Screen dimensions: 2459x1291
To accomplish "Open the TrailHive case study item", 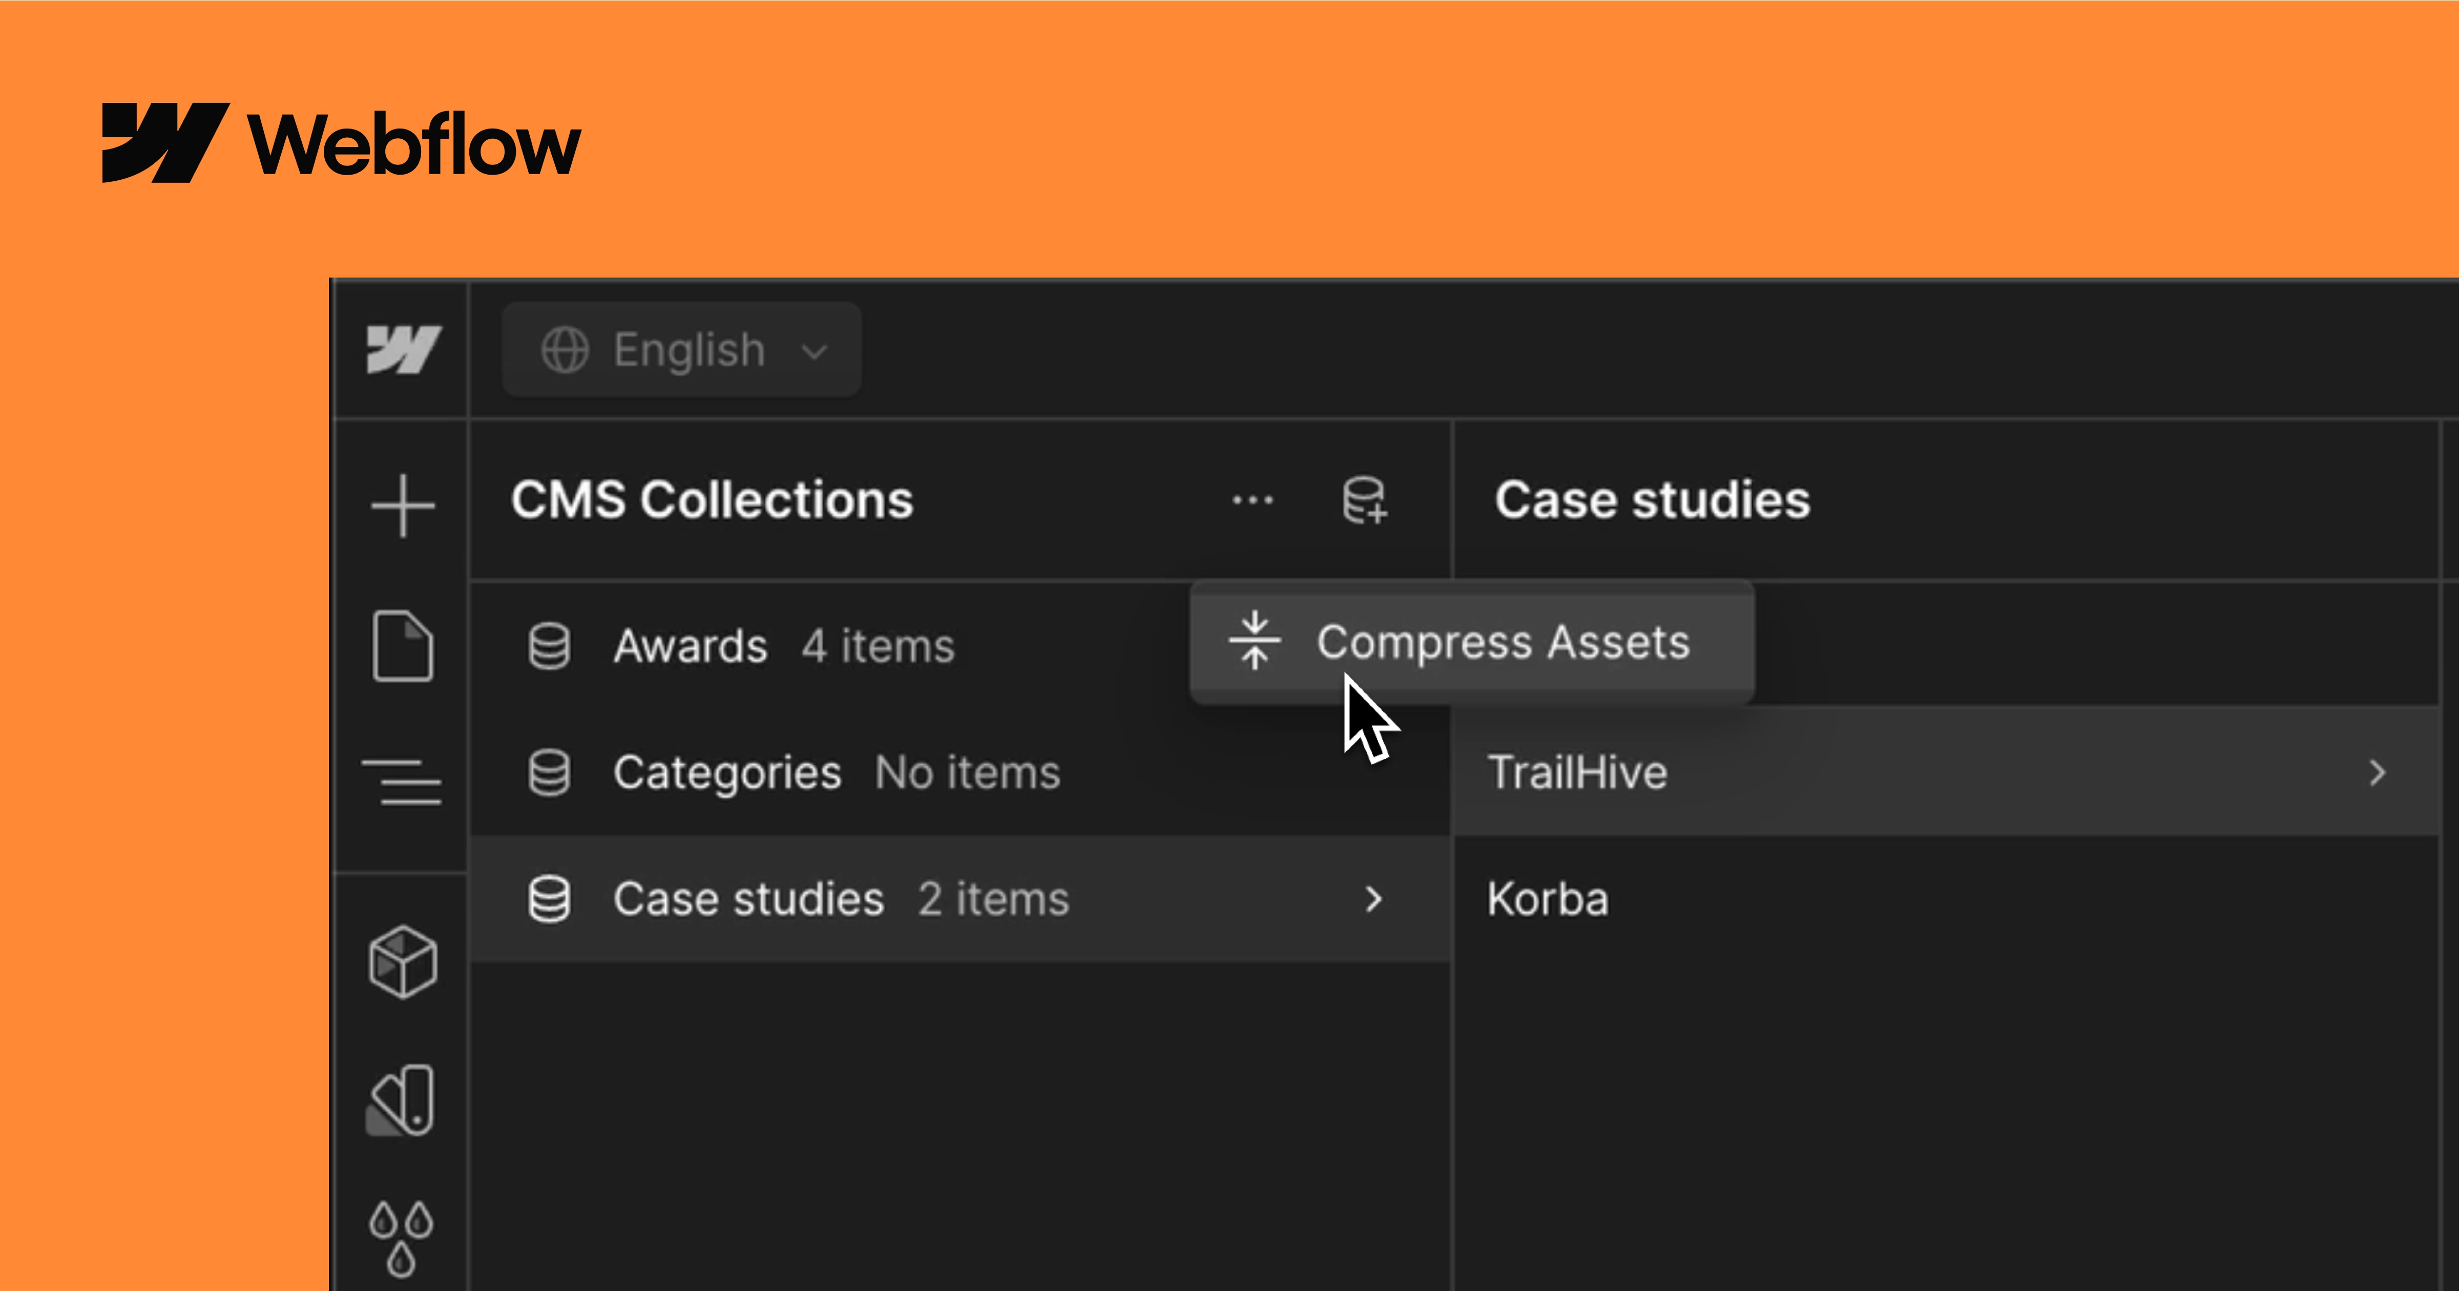I will pos(1946,772).
